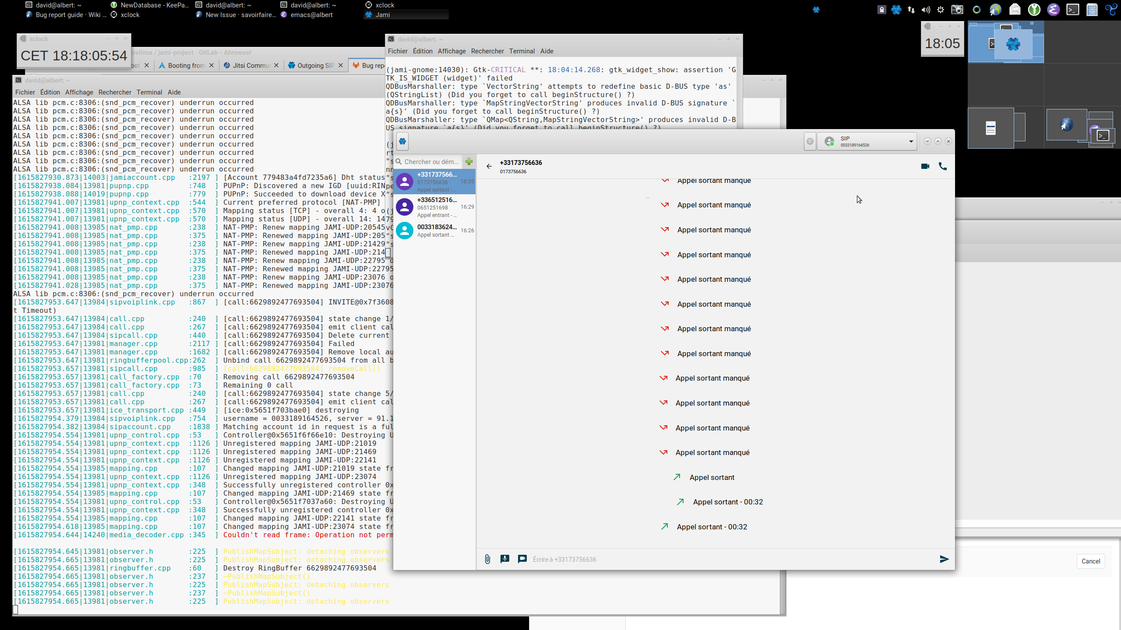Click the 'Destroy RingBuffer 6629892477693504' log line

point(300,568)
